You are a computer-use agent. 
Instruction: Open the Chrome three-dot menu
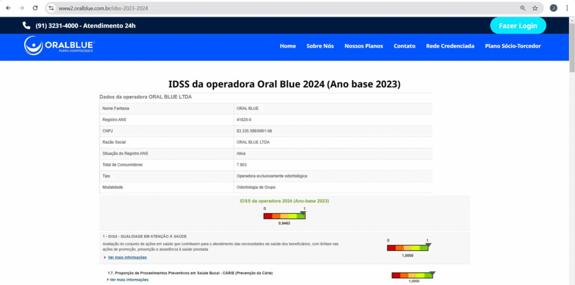click(567, 8)
